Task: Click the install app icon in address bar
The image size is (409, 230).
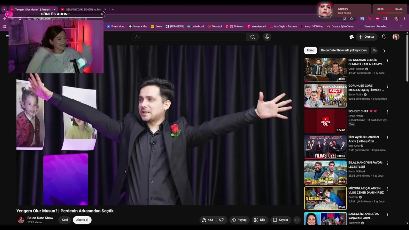Action: click(x=344, y=19)
